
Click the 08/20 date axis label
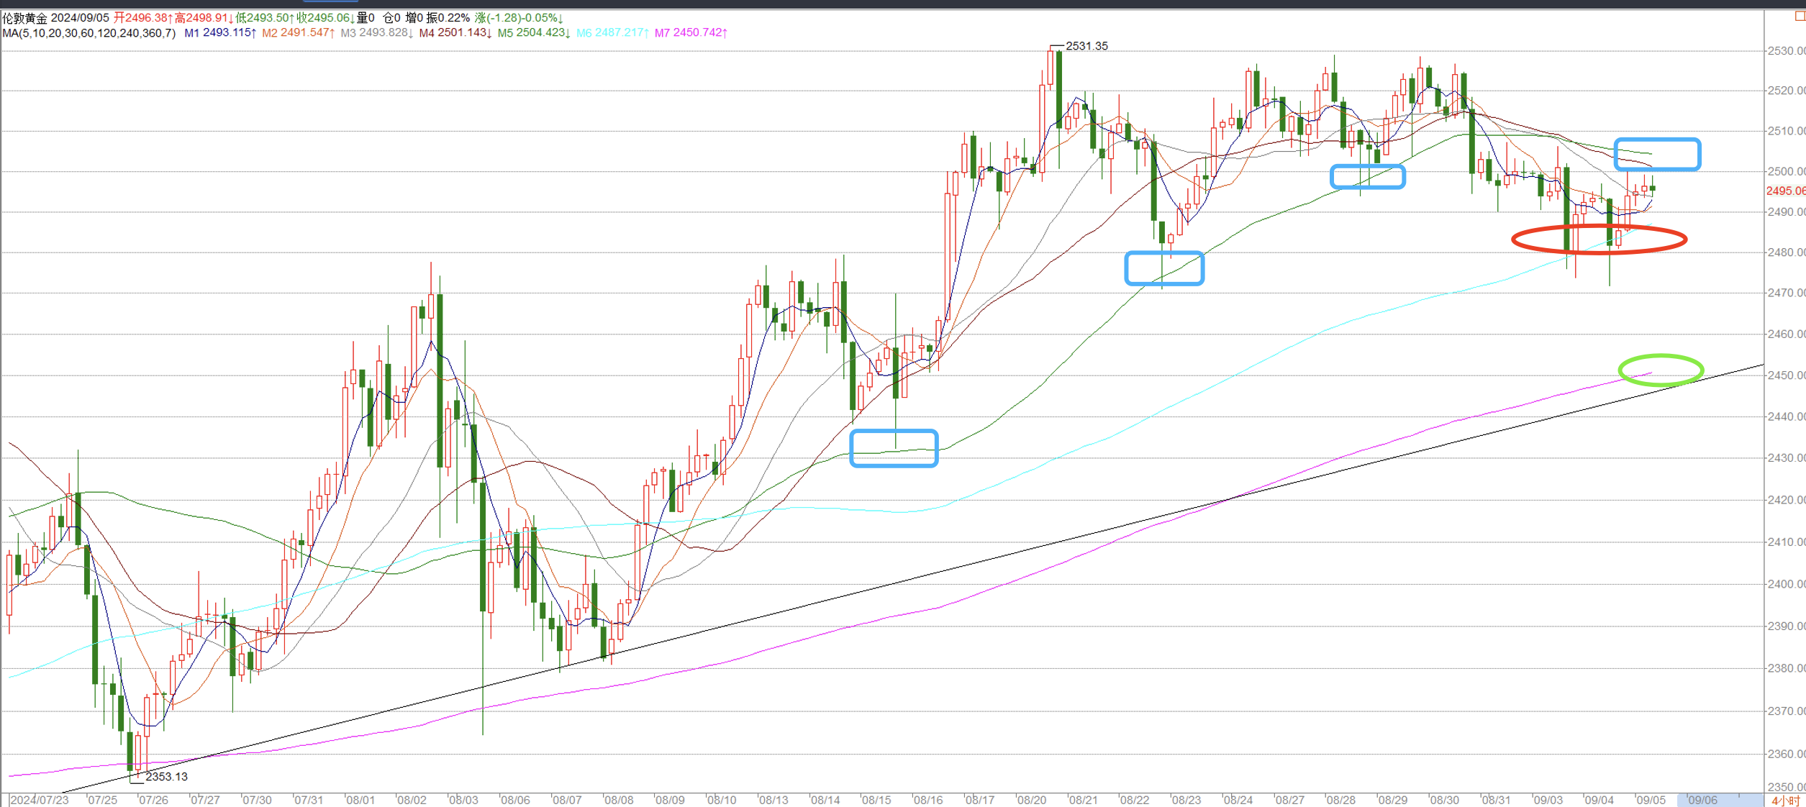[1032, 801]
